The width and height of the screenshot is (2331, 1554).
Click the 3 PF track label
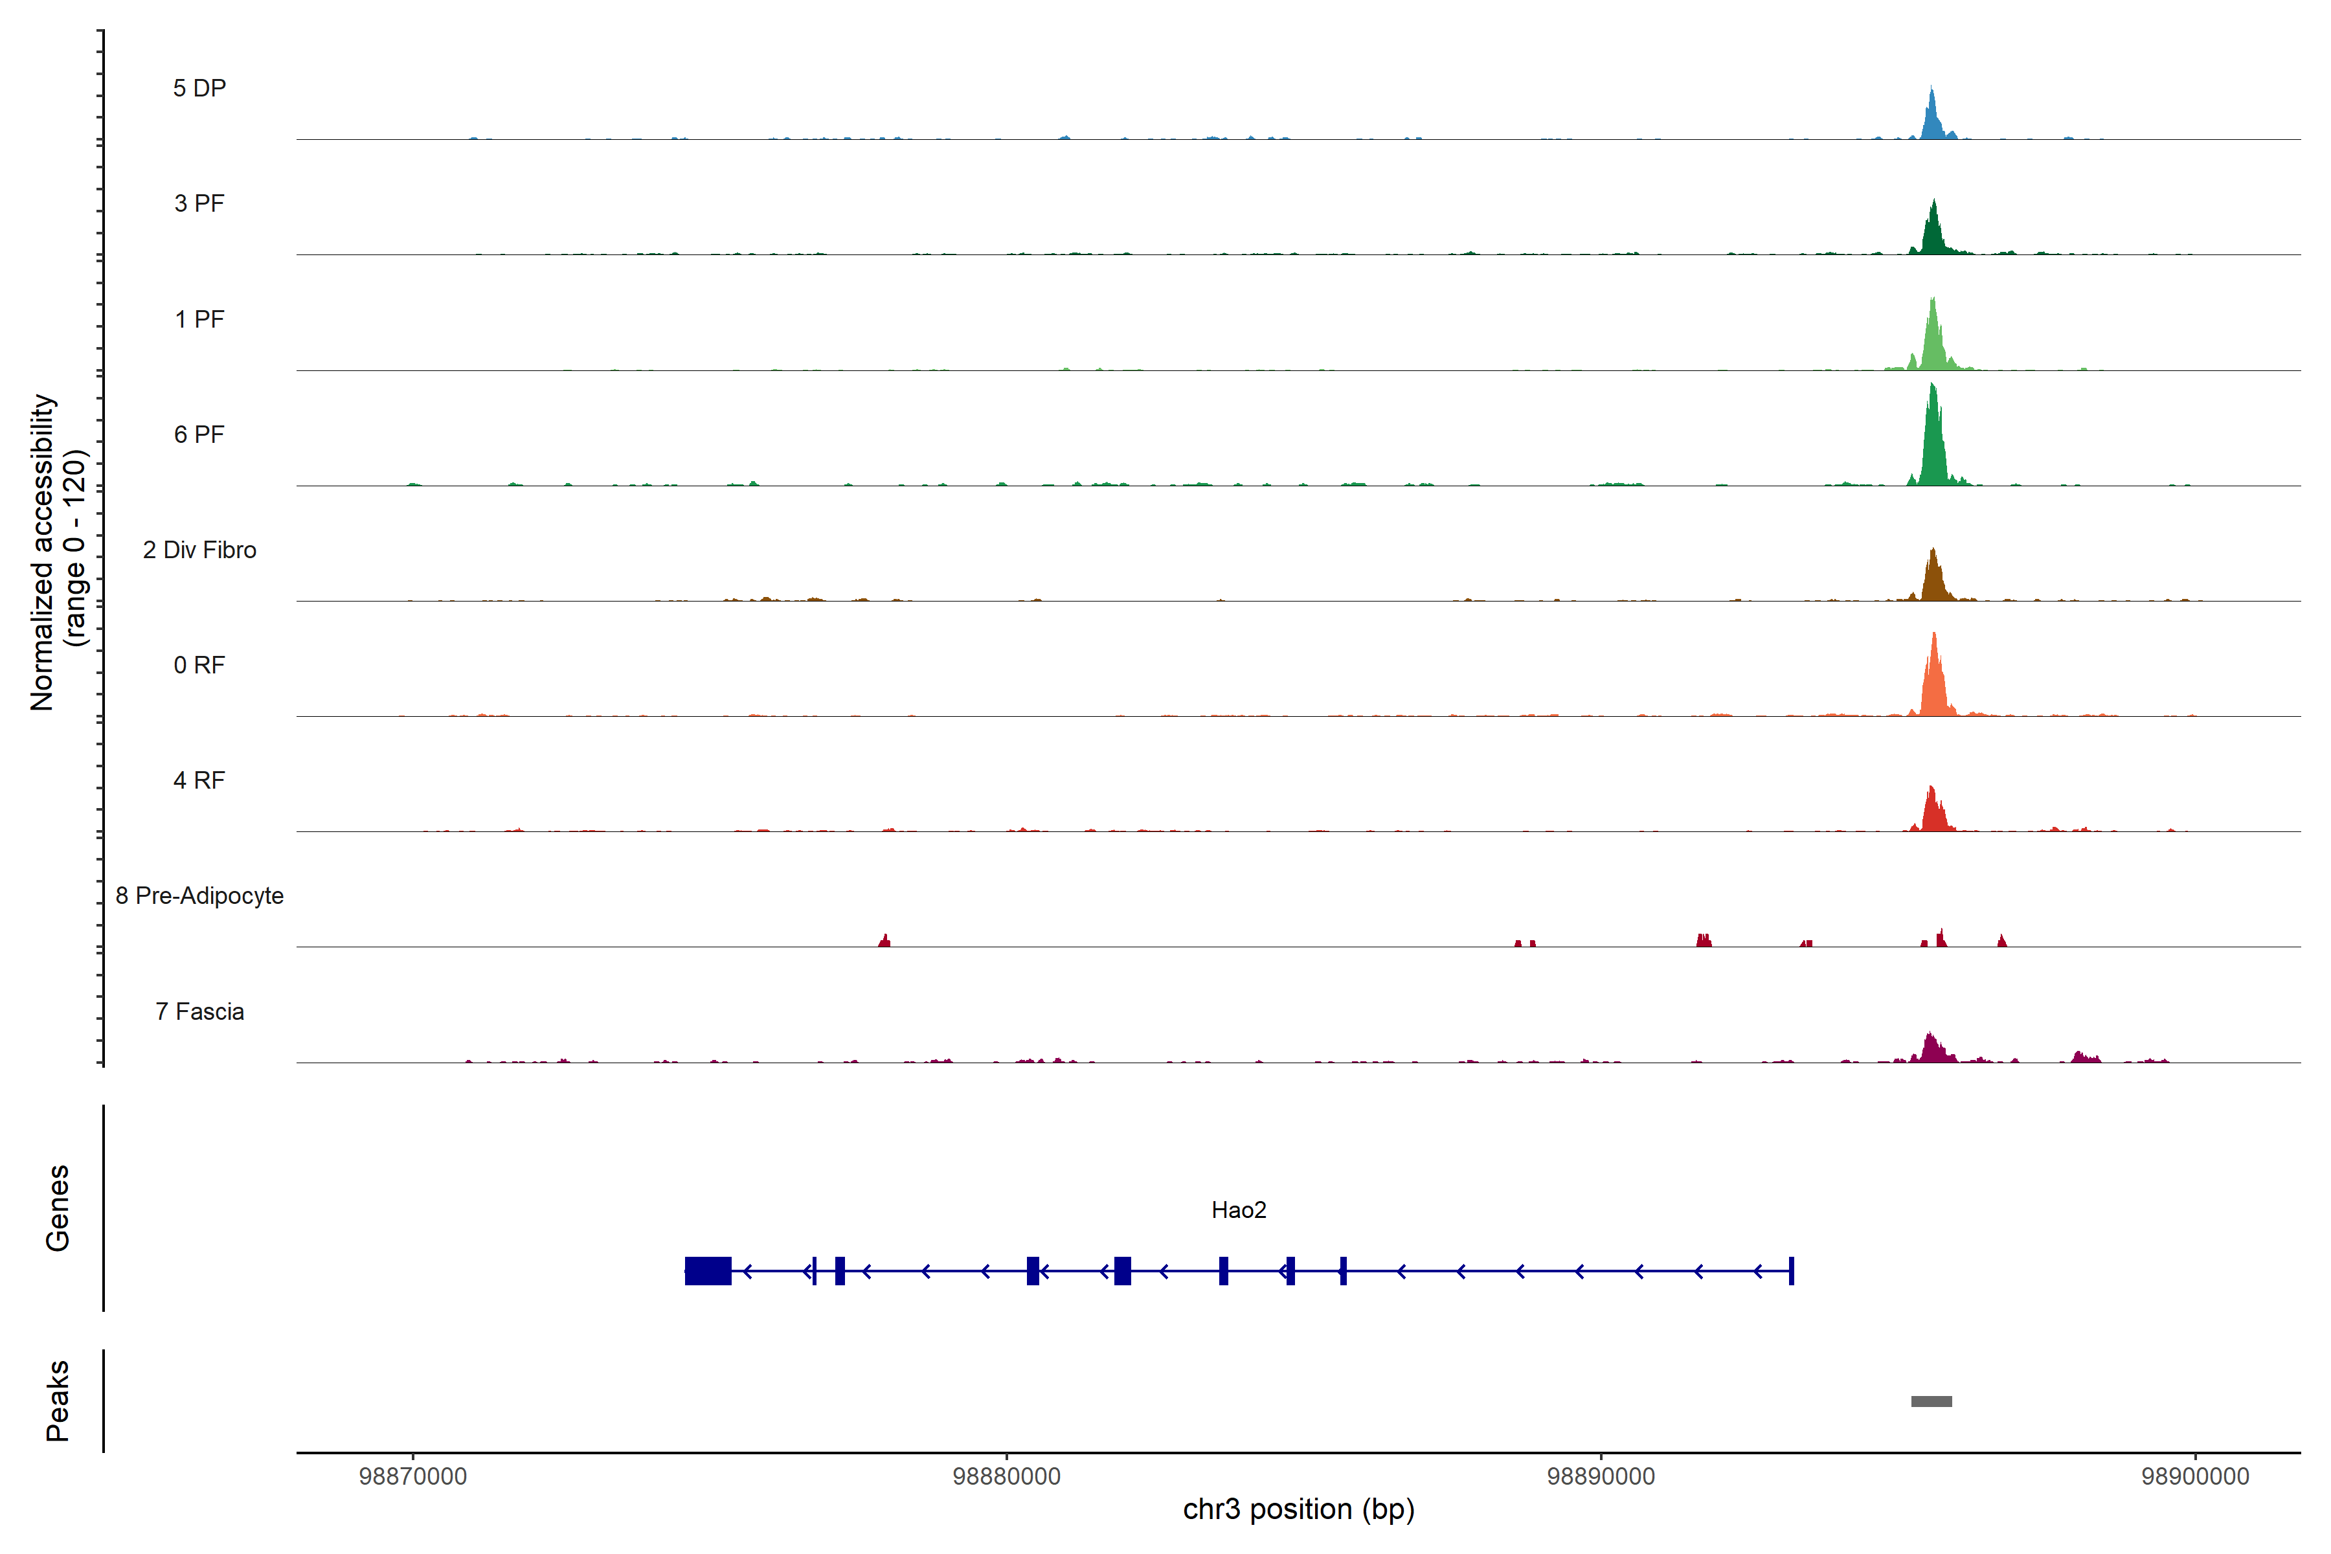(x=199, y=203)
